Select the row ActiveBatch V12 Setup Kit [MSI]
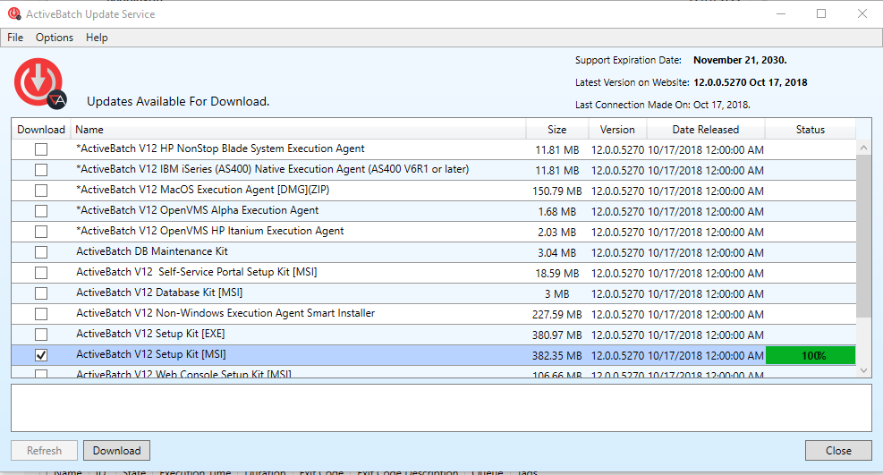 click(433, 355)
